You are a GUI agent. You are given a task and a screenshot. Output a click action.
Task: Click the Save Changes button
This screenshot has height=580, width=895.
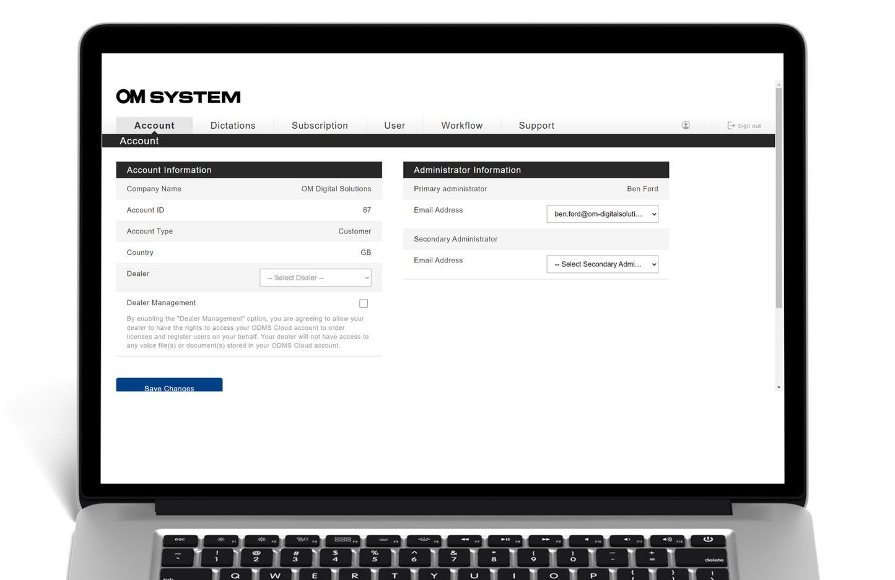pyautogui.click(x=169, y=385)
